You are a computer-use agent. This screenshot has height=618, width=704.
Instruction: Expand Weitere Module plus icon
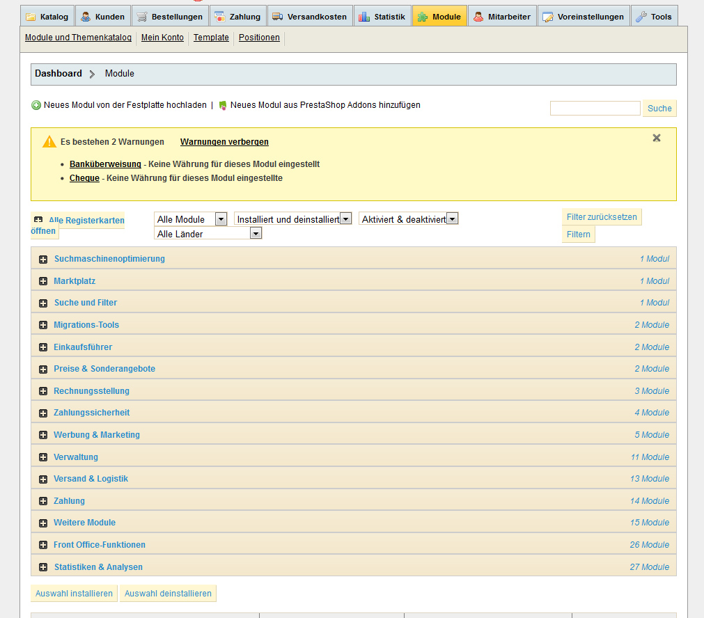coord(43,523)
